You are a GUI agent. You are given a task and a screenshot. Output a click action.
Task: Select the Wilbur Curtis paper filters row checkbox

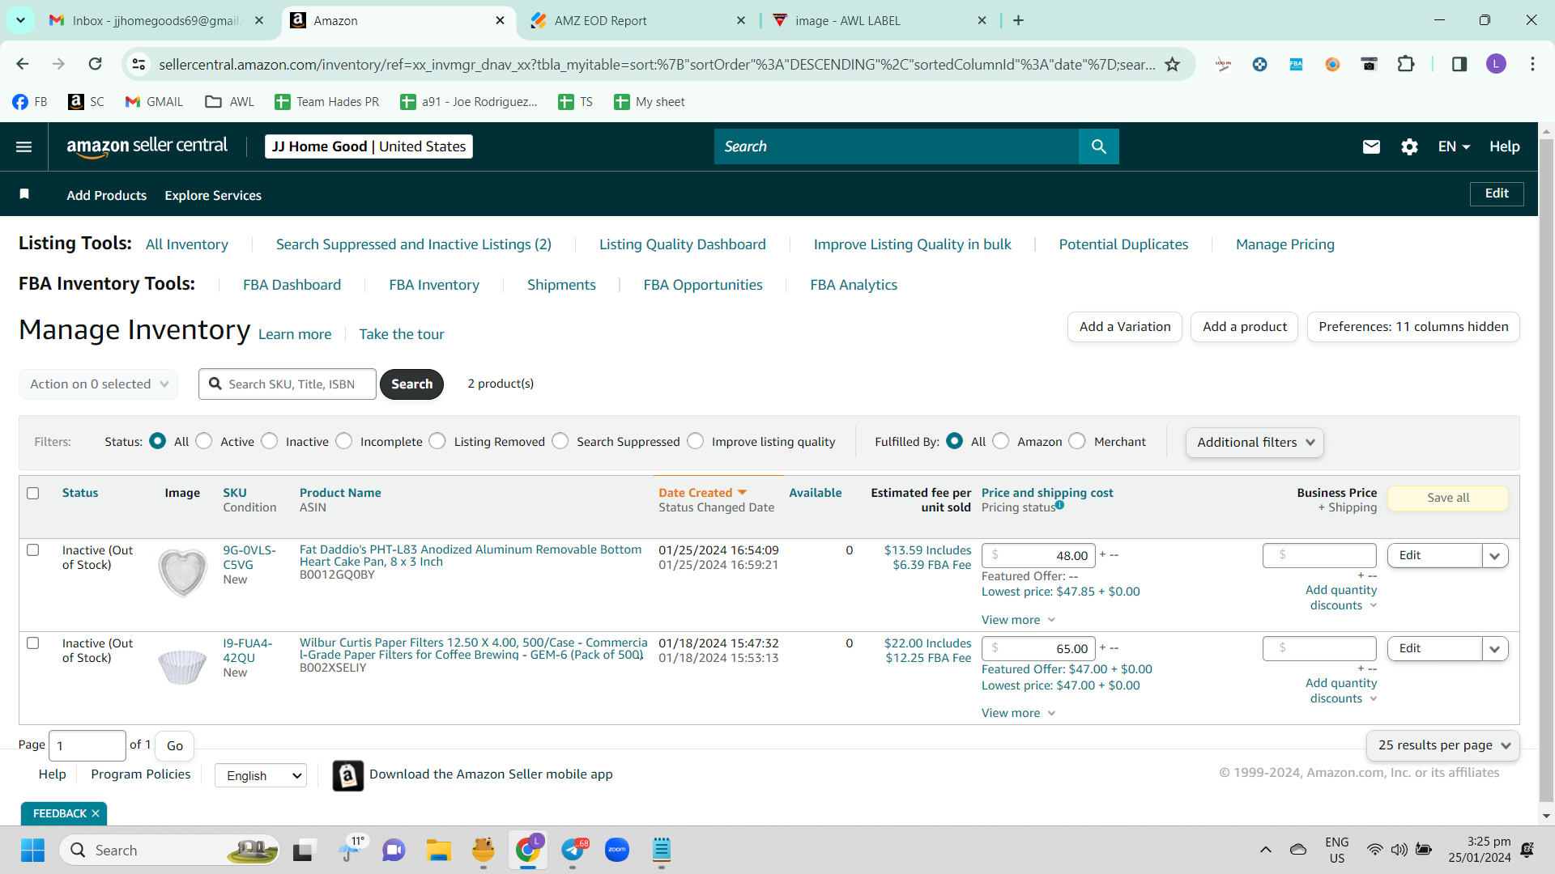coord(33,643)
